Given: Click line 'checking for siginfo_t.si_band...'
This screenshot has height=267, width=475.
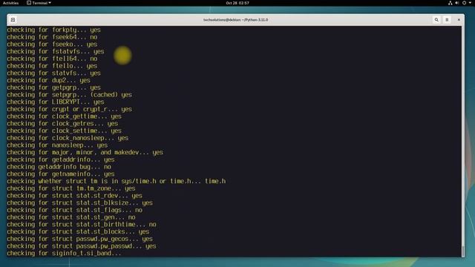Looking at the screenshot, I should 65,254.
